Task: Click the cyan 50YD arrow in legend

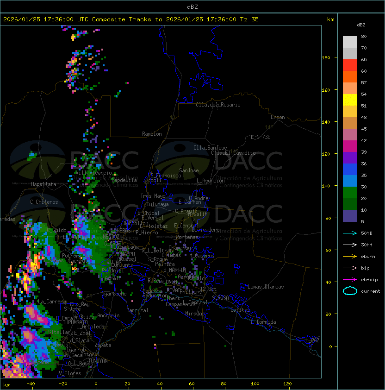Action: [x=350, y=233]
